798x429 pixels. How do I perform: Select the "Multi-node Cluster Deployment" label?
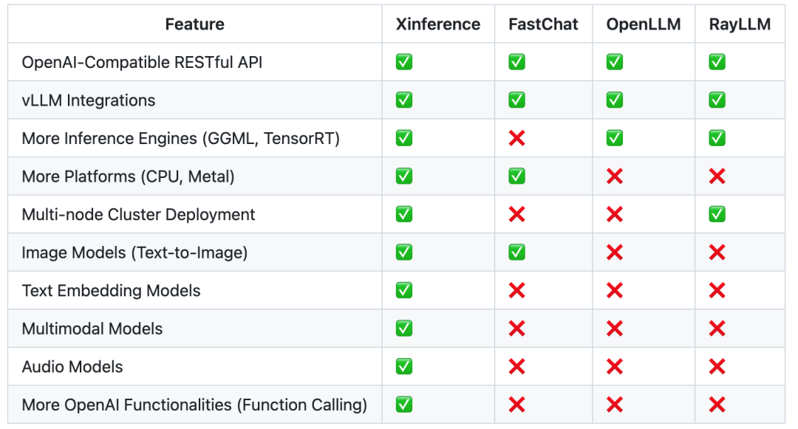(138, 215)
